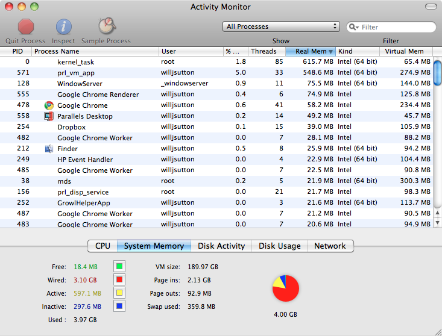The image size is (442, 336).
Task: Sort by Threads column header
Action: coord(267,51)
